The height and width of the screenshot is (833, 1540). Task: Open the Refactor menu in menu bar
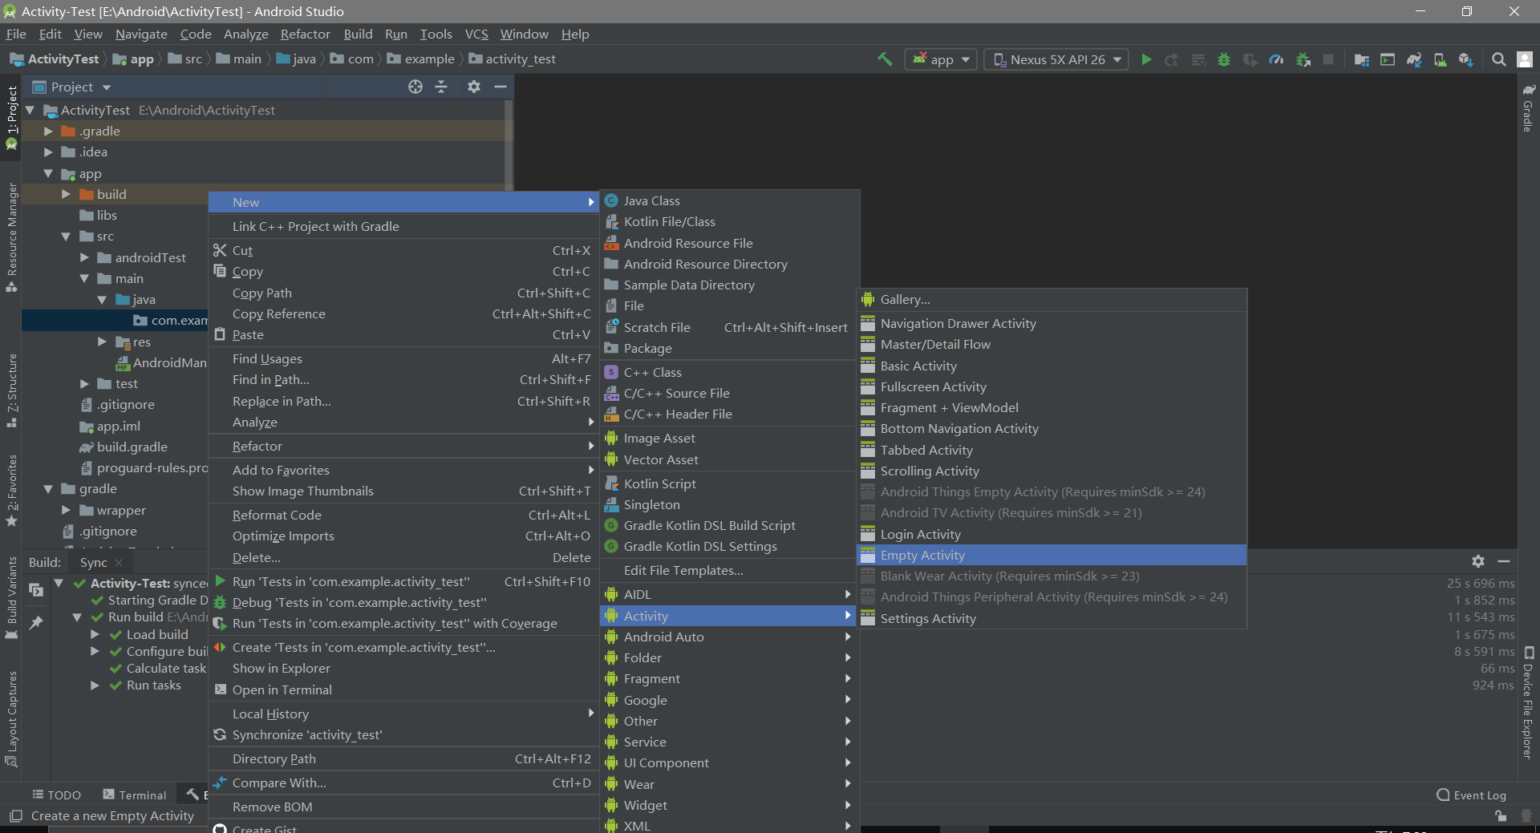(305, 34)
